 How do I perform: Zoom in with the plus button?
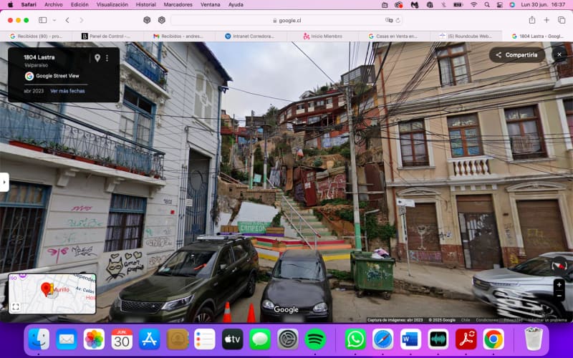(x=559, y=284)
